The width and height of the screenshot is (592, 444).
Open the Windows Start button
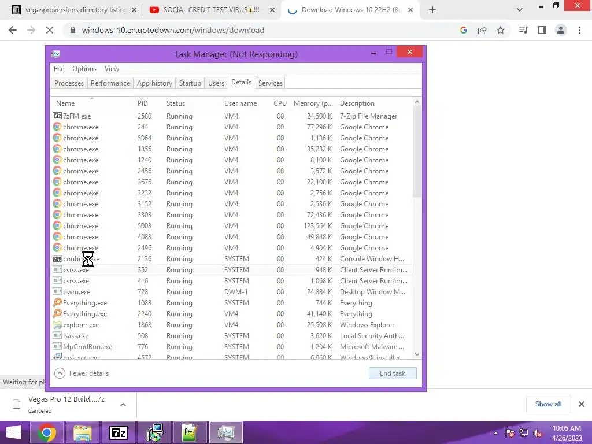coord(14,432)
